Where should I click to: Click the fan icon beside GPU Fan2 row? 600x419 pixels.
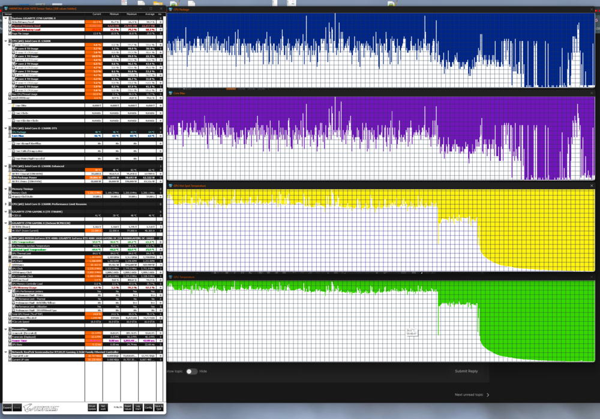point(10,261)
